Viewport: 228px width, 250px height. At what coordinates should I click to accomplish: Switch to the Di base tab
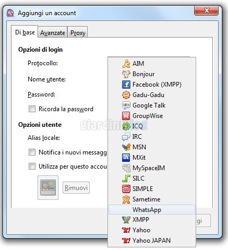pos(25,32)
